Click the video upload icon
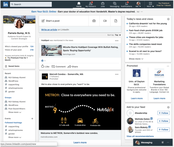 click(105, 21)
